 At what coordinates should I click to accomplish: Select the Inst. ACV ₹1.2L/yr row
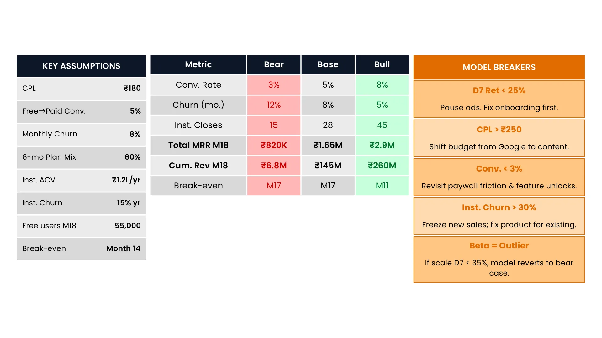[x=81, y=180]
